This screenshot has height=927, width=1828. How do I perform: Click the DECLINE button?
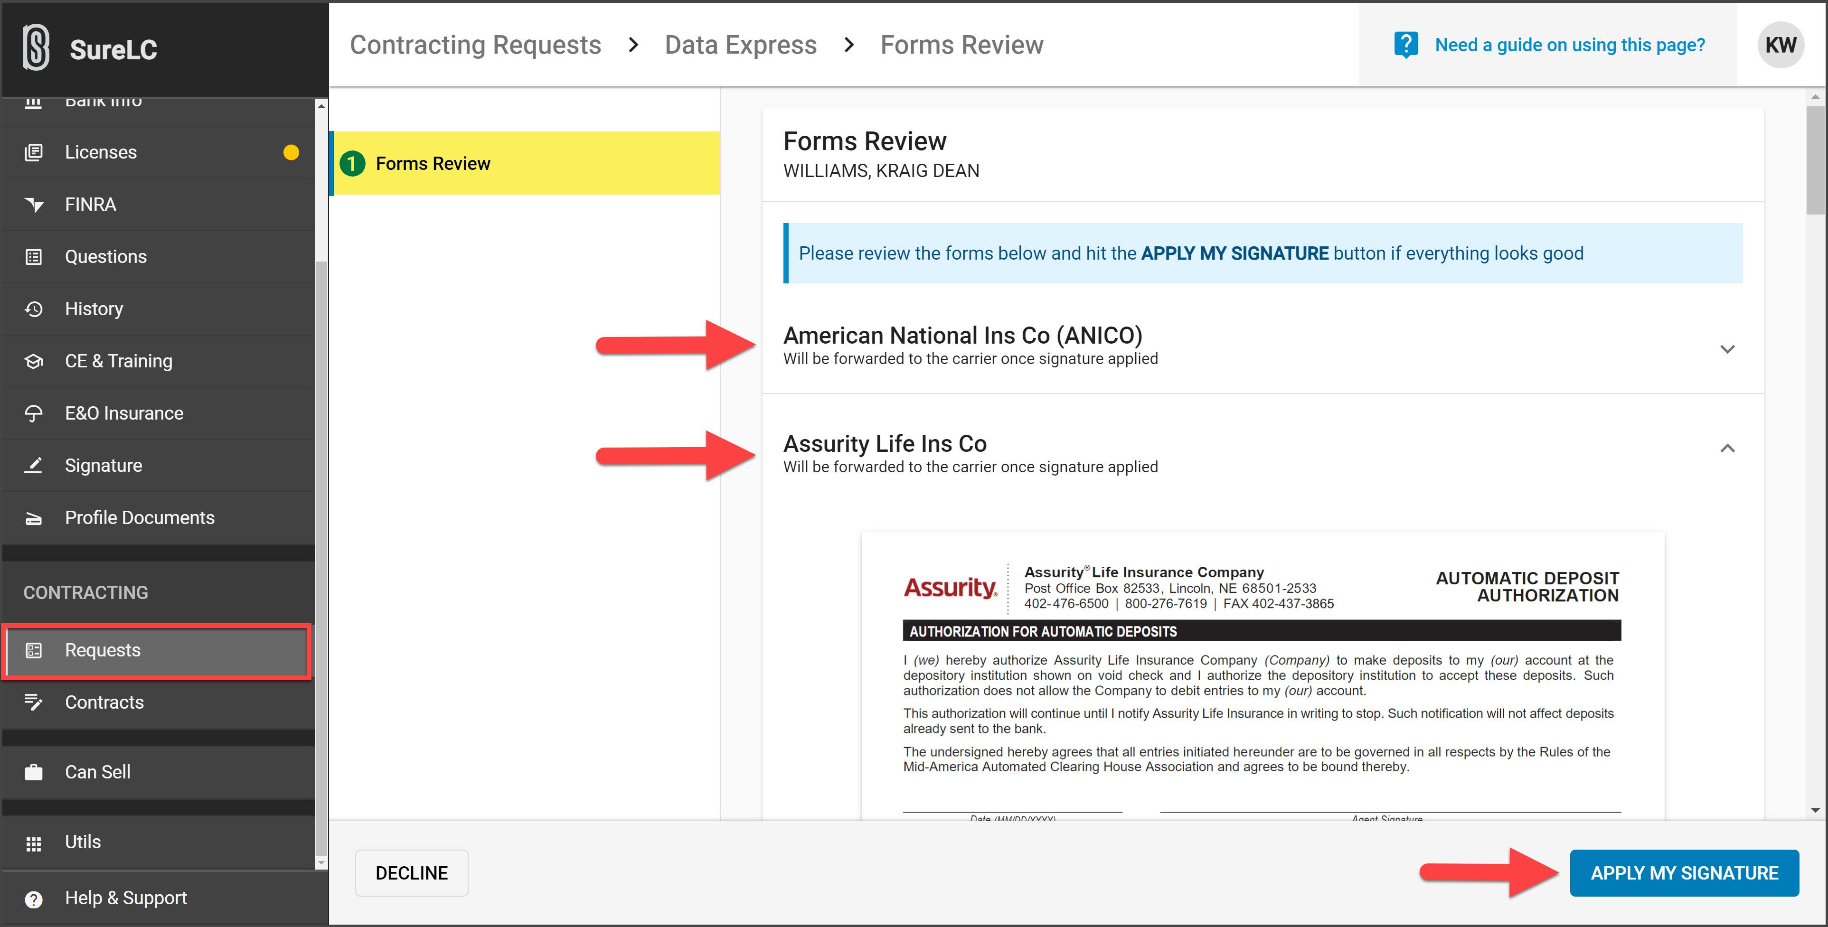pyautogui.click(x=412, y=873)
